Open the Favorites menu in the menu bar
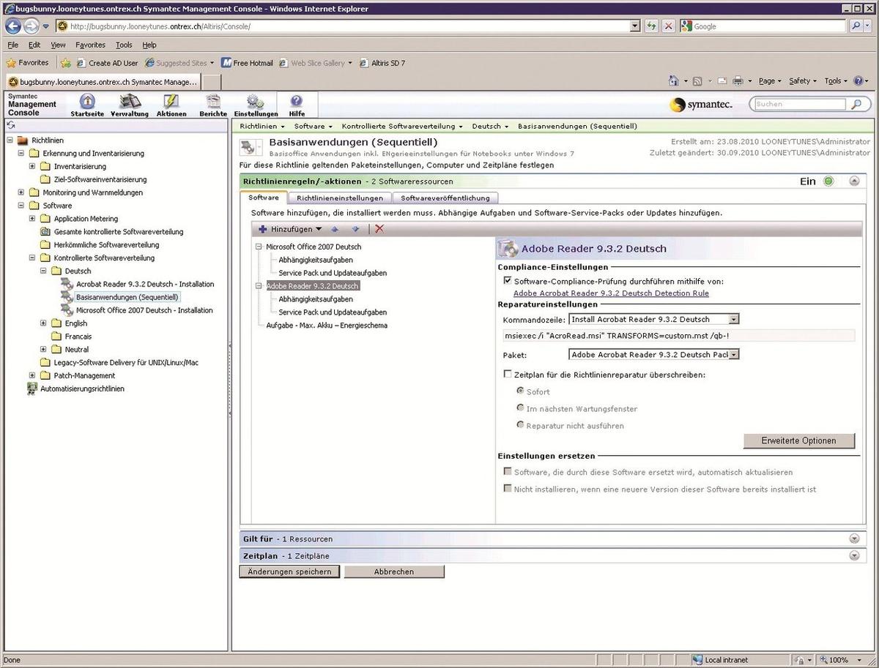879x668 pixels. click(x=90, y=45)
